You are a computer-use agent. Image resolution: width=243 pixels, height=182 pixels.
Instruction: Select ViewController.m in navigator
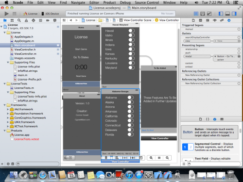25,54
